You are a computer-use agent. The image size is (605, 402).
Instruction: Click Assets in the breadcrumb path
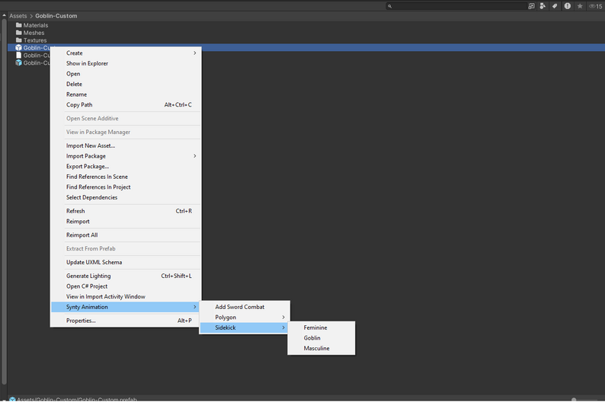18,16
